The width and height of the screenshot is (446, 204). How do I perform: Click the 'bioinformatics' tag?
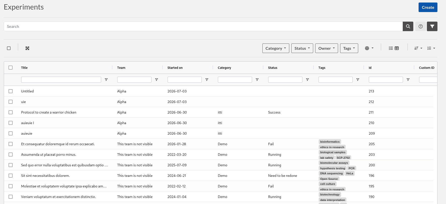pos(330,142)
